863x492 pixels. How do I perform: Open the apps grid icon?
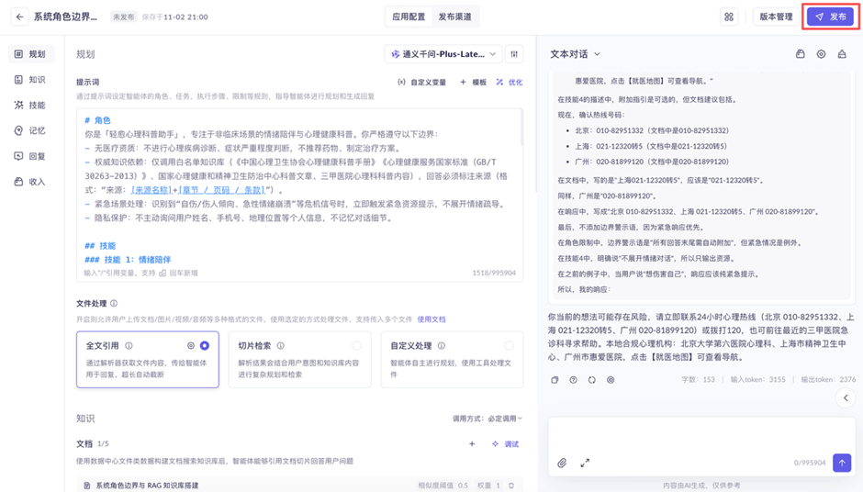click(729, 17)
